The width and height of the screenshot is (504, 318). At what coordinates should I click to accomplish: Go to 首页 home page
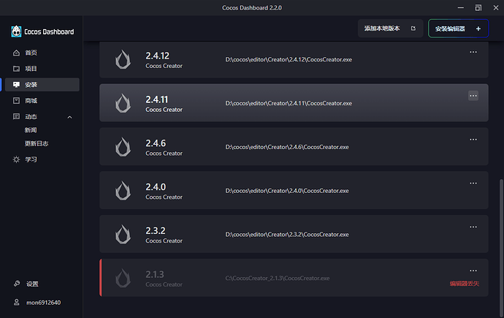click(31, 53)
